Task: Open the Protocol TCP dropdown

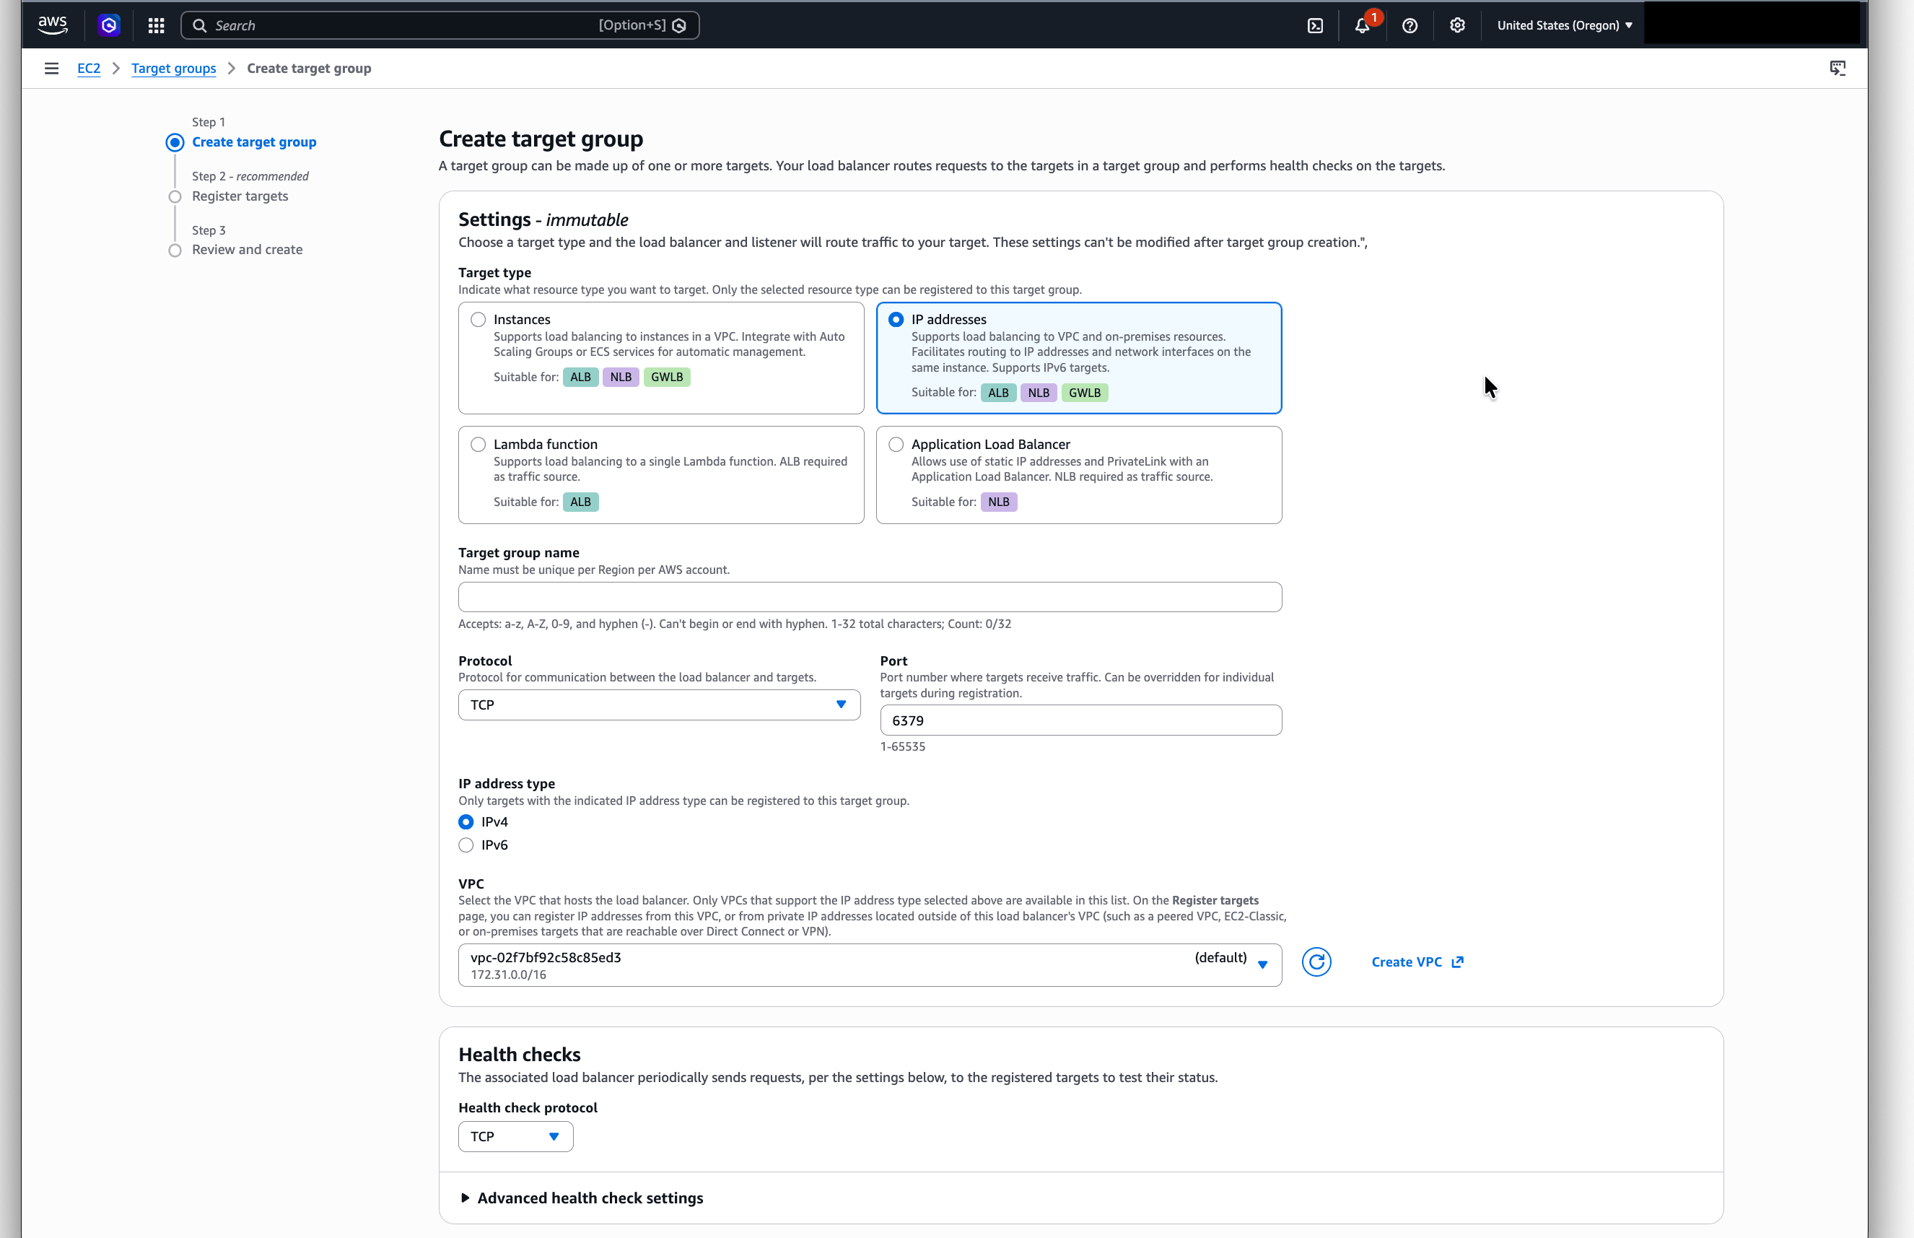Action: click(x=659, y=705)
